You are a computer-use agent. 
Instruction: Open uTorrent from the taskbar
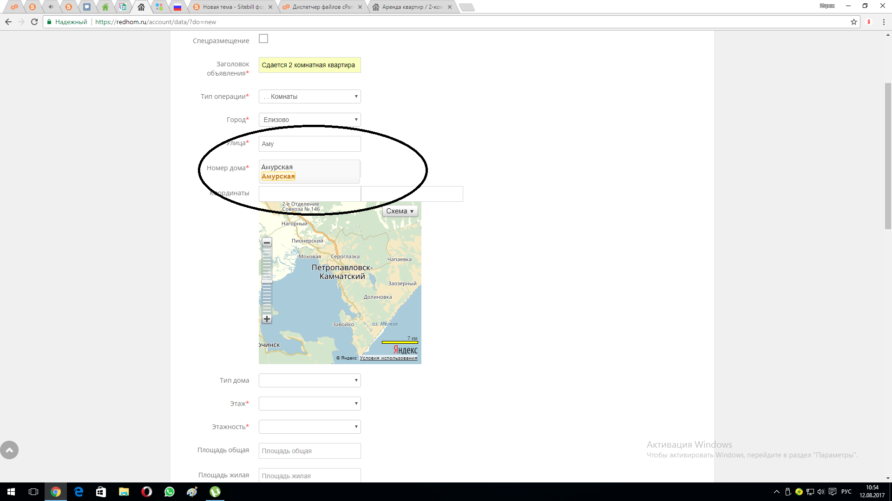[x=215, y=492]
